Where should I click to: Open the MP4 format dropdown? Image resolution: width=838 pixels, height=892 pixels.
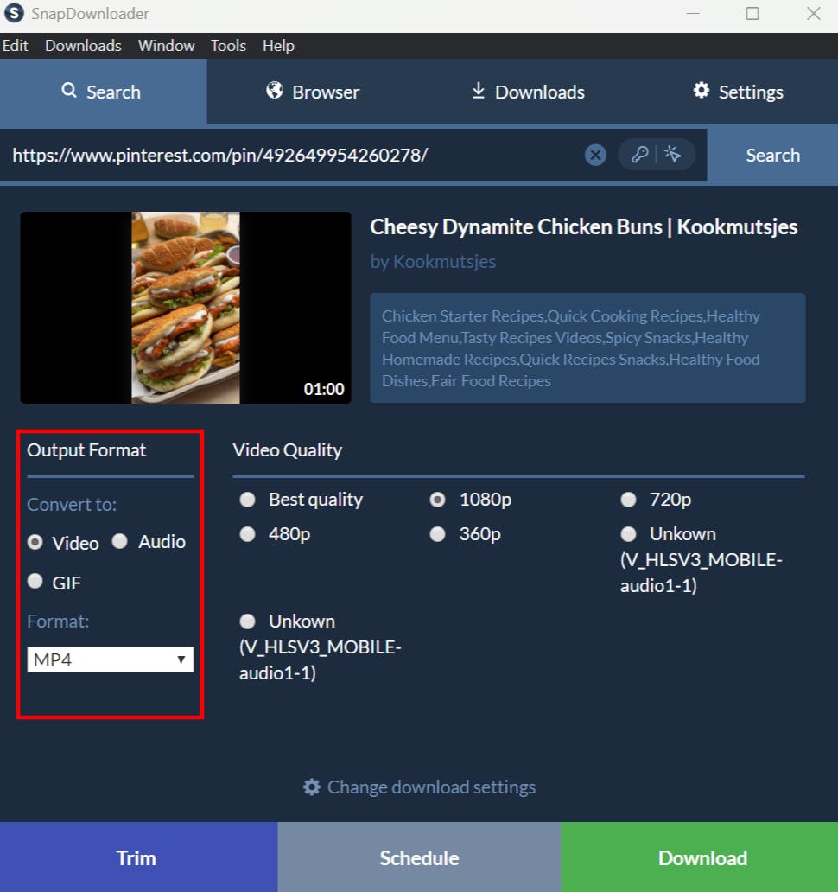(111, 659)
